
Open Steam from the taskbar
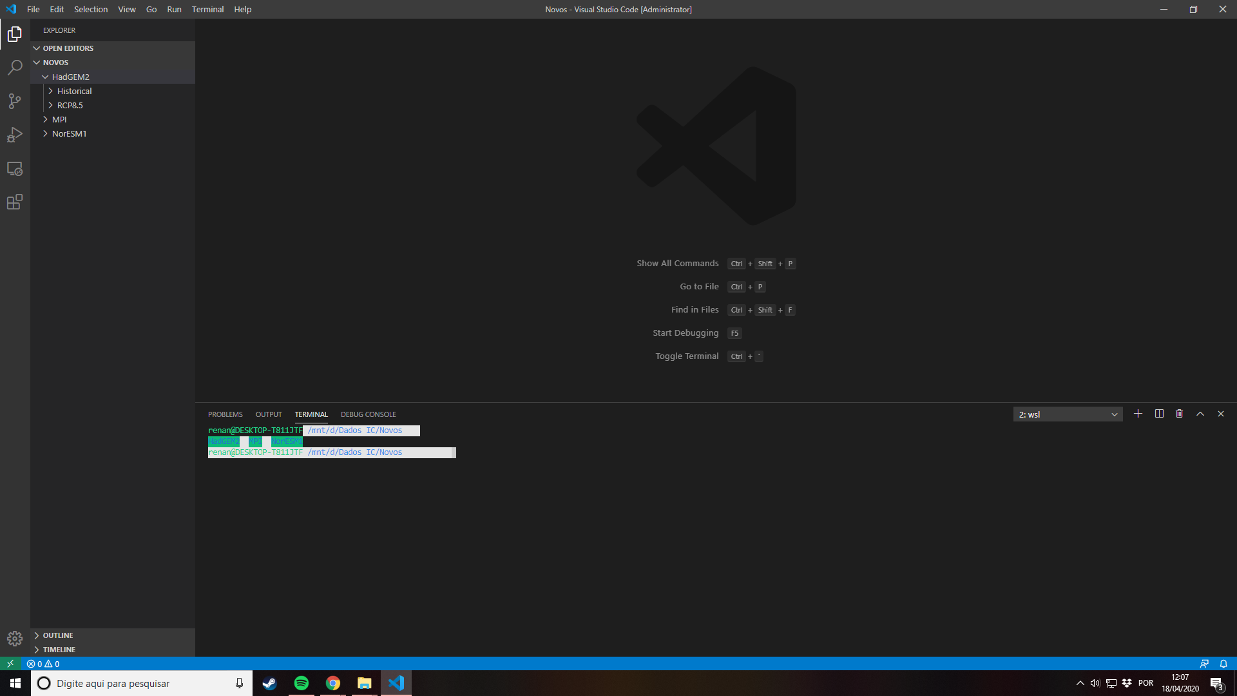coord(269,683)
